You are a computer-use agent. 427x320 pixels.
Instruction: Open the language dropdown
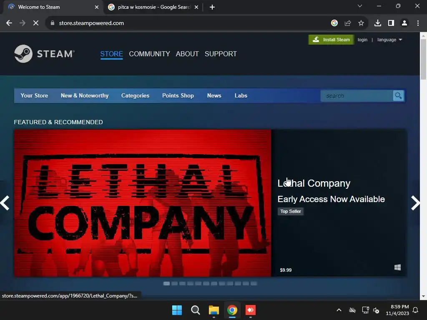coord(389,40)
